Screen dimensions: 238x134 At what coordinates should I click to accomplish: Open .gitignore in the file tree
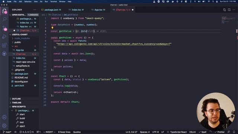point(20,70)
